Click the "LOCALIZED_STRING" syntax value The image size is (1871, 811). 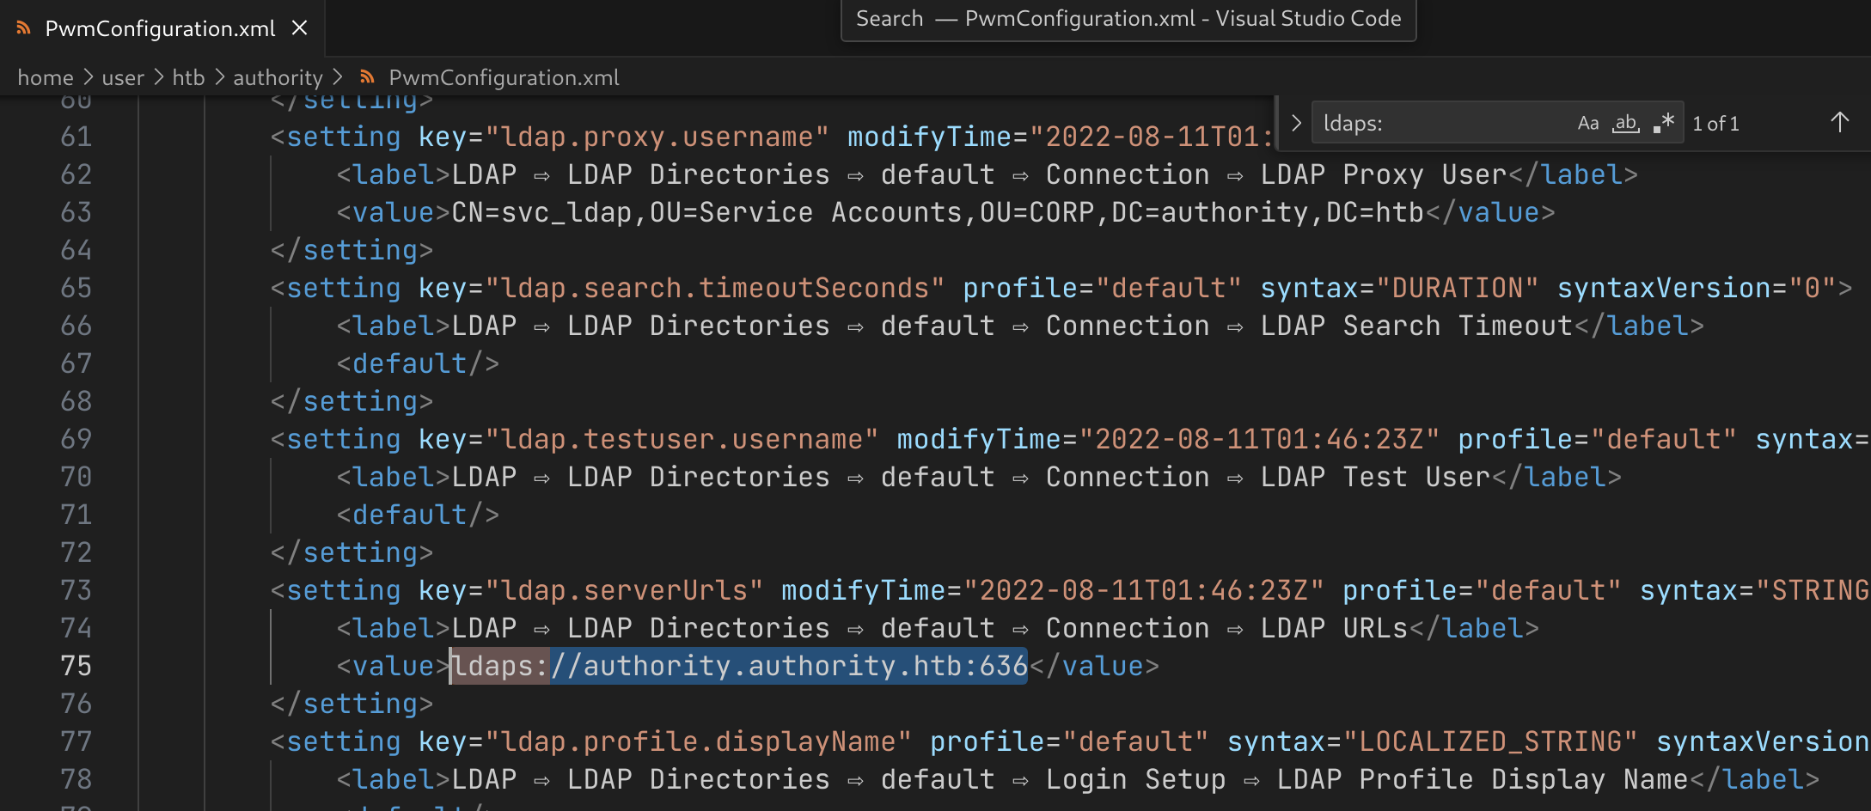click(1490, 741)
